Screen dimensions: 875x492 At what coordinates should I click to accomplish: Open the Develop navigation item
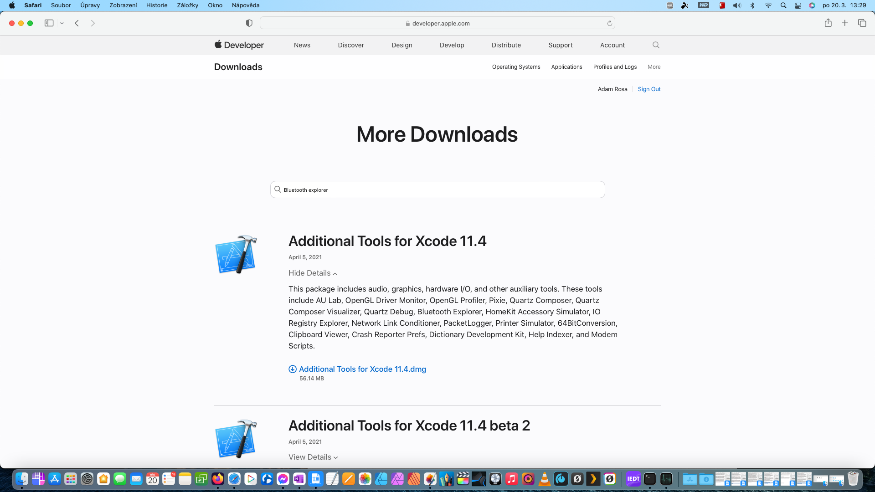click(x=452, y=45)
